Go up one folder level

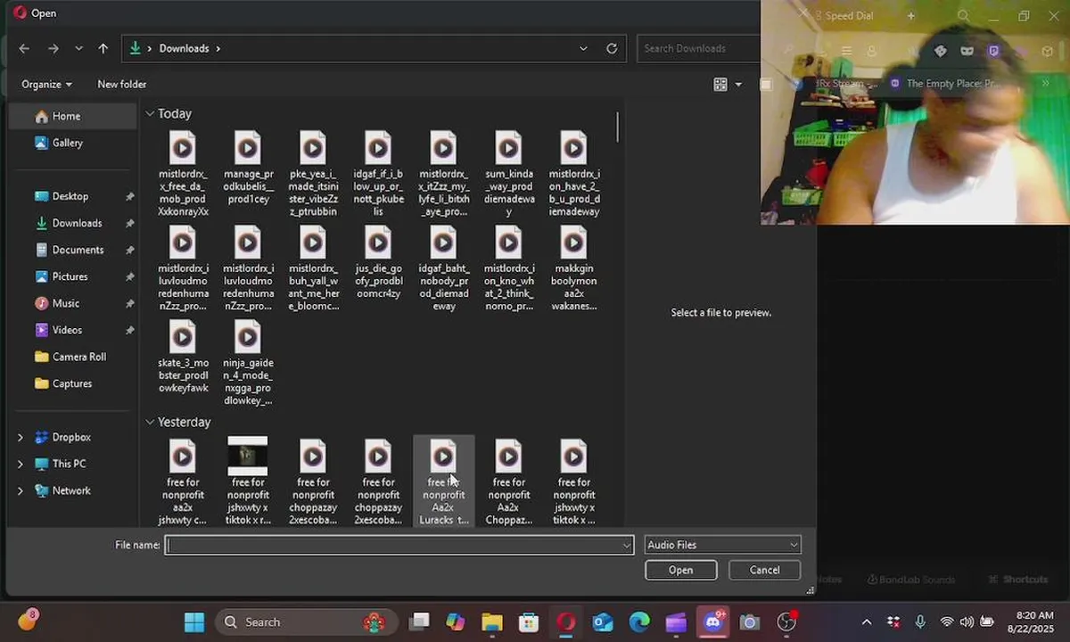click(103, 48)
